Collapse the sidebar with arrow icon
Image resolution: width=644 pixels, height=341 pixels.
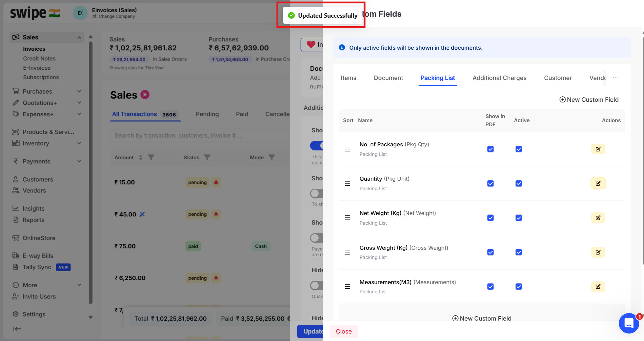(17, 329)
